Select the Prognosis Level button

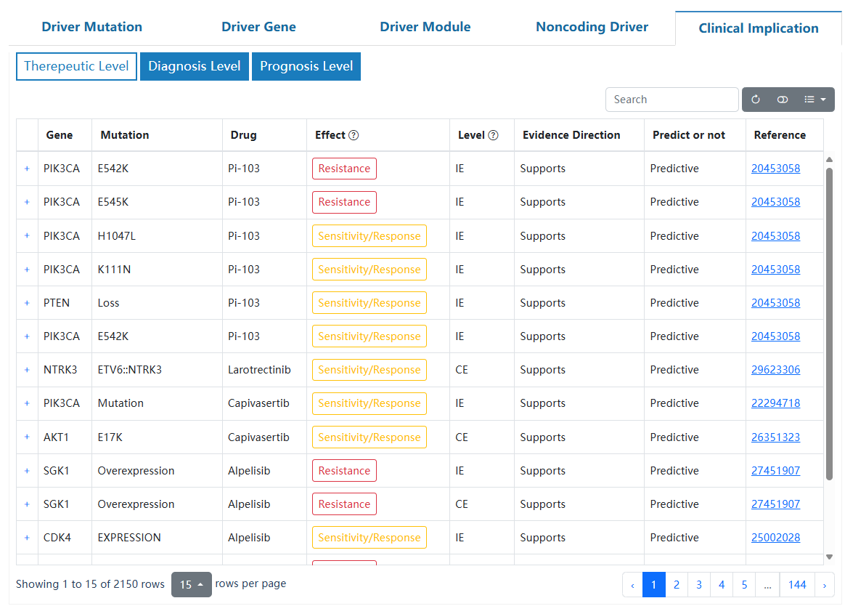[306, 66]
